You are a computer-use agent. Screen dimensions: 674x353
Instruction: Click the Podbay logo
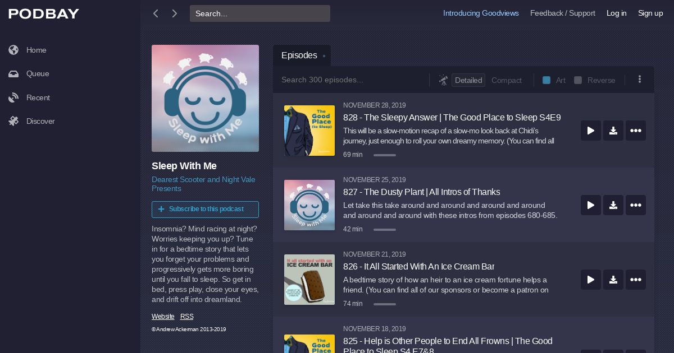[44, 14]
